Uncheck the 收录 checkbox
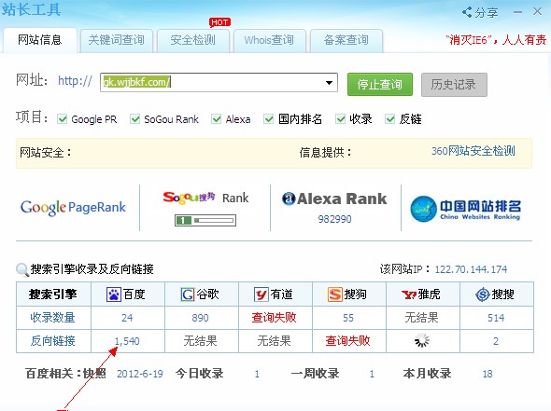Screen dimensions: 551x411 point(341,119)
